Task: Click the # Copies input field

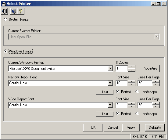Action: [122, 68]
